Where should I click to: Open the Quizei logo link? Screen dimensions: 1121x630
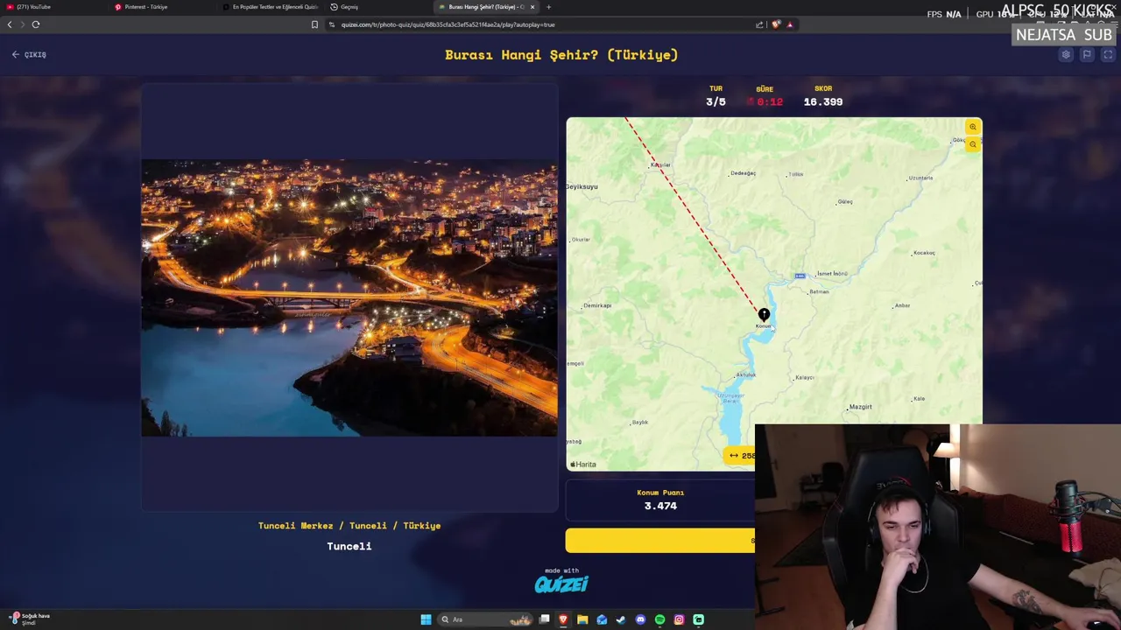click(561, 584)
